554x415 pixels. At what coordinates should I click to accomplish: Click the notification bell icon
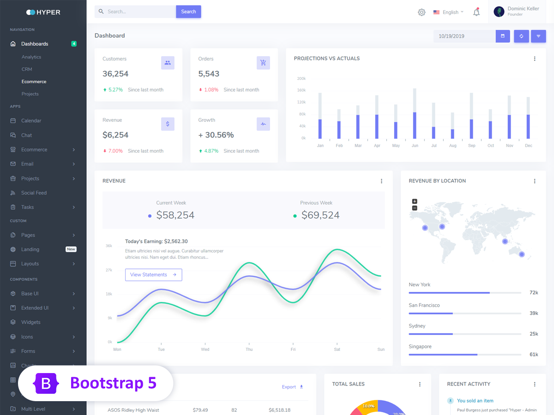point(476,12)
